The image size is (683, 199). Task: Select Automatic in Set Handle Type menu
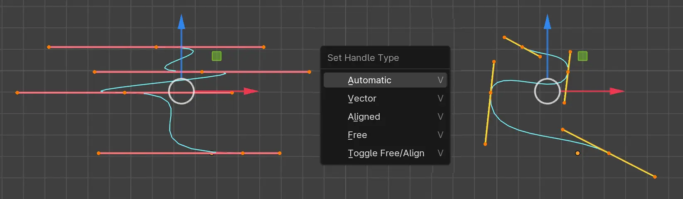click(369, 80)
